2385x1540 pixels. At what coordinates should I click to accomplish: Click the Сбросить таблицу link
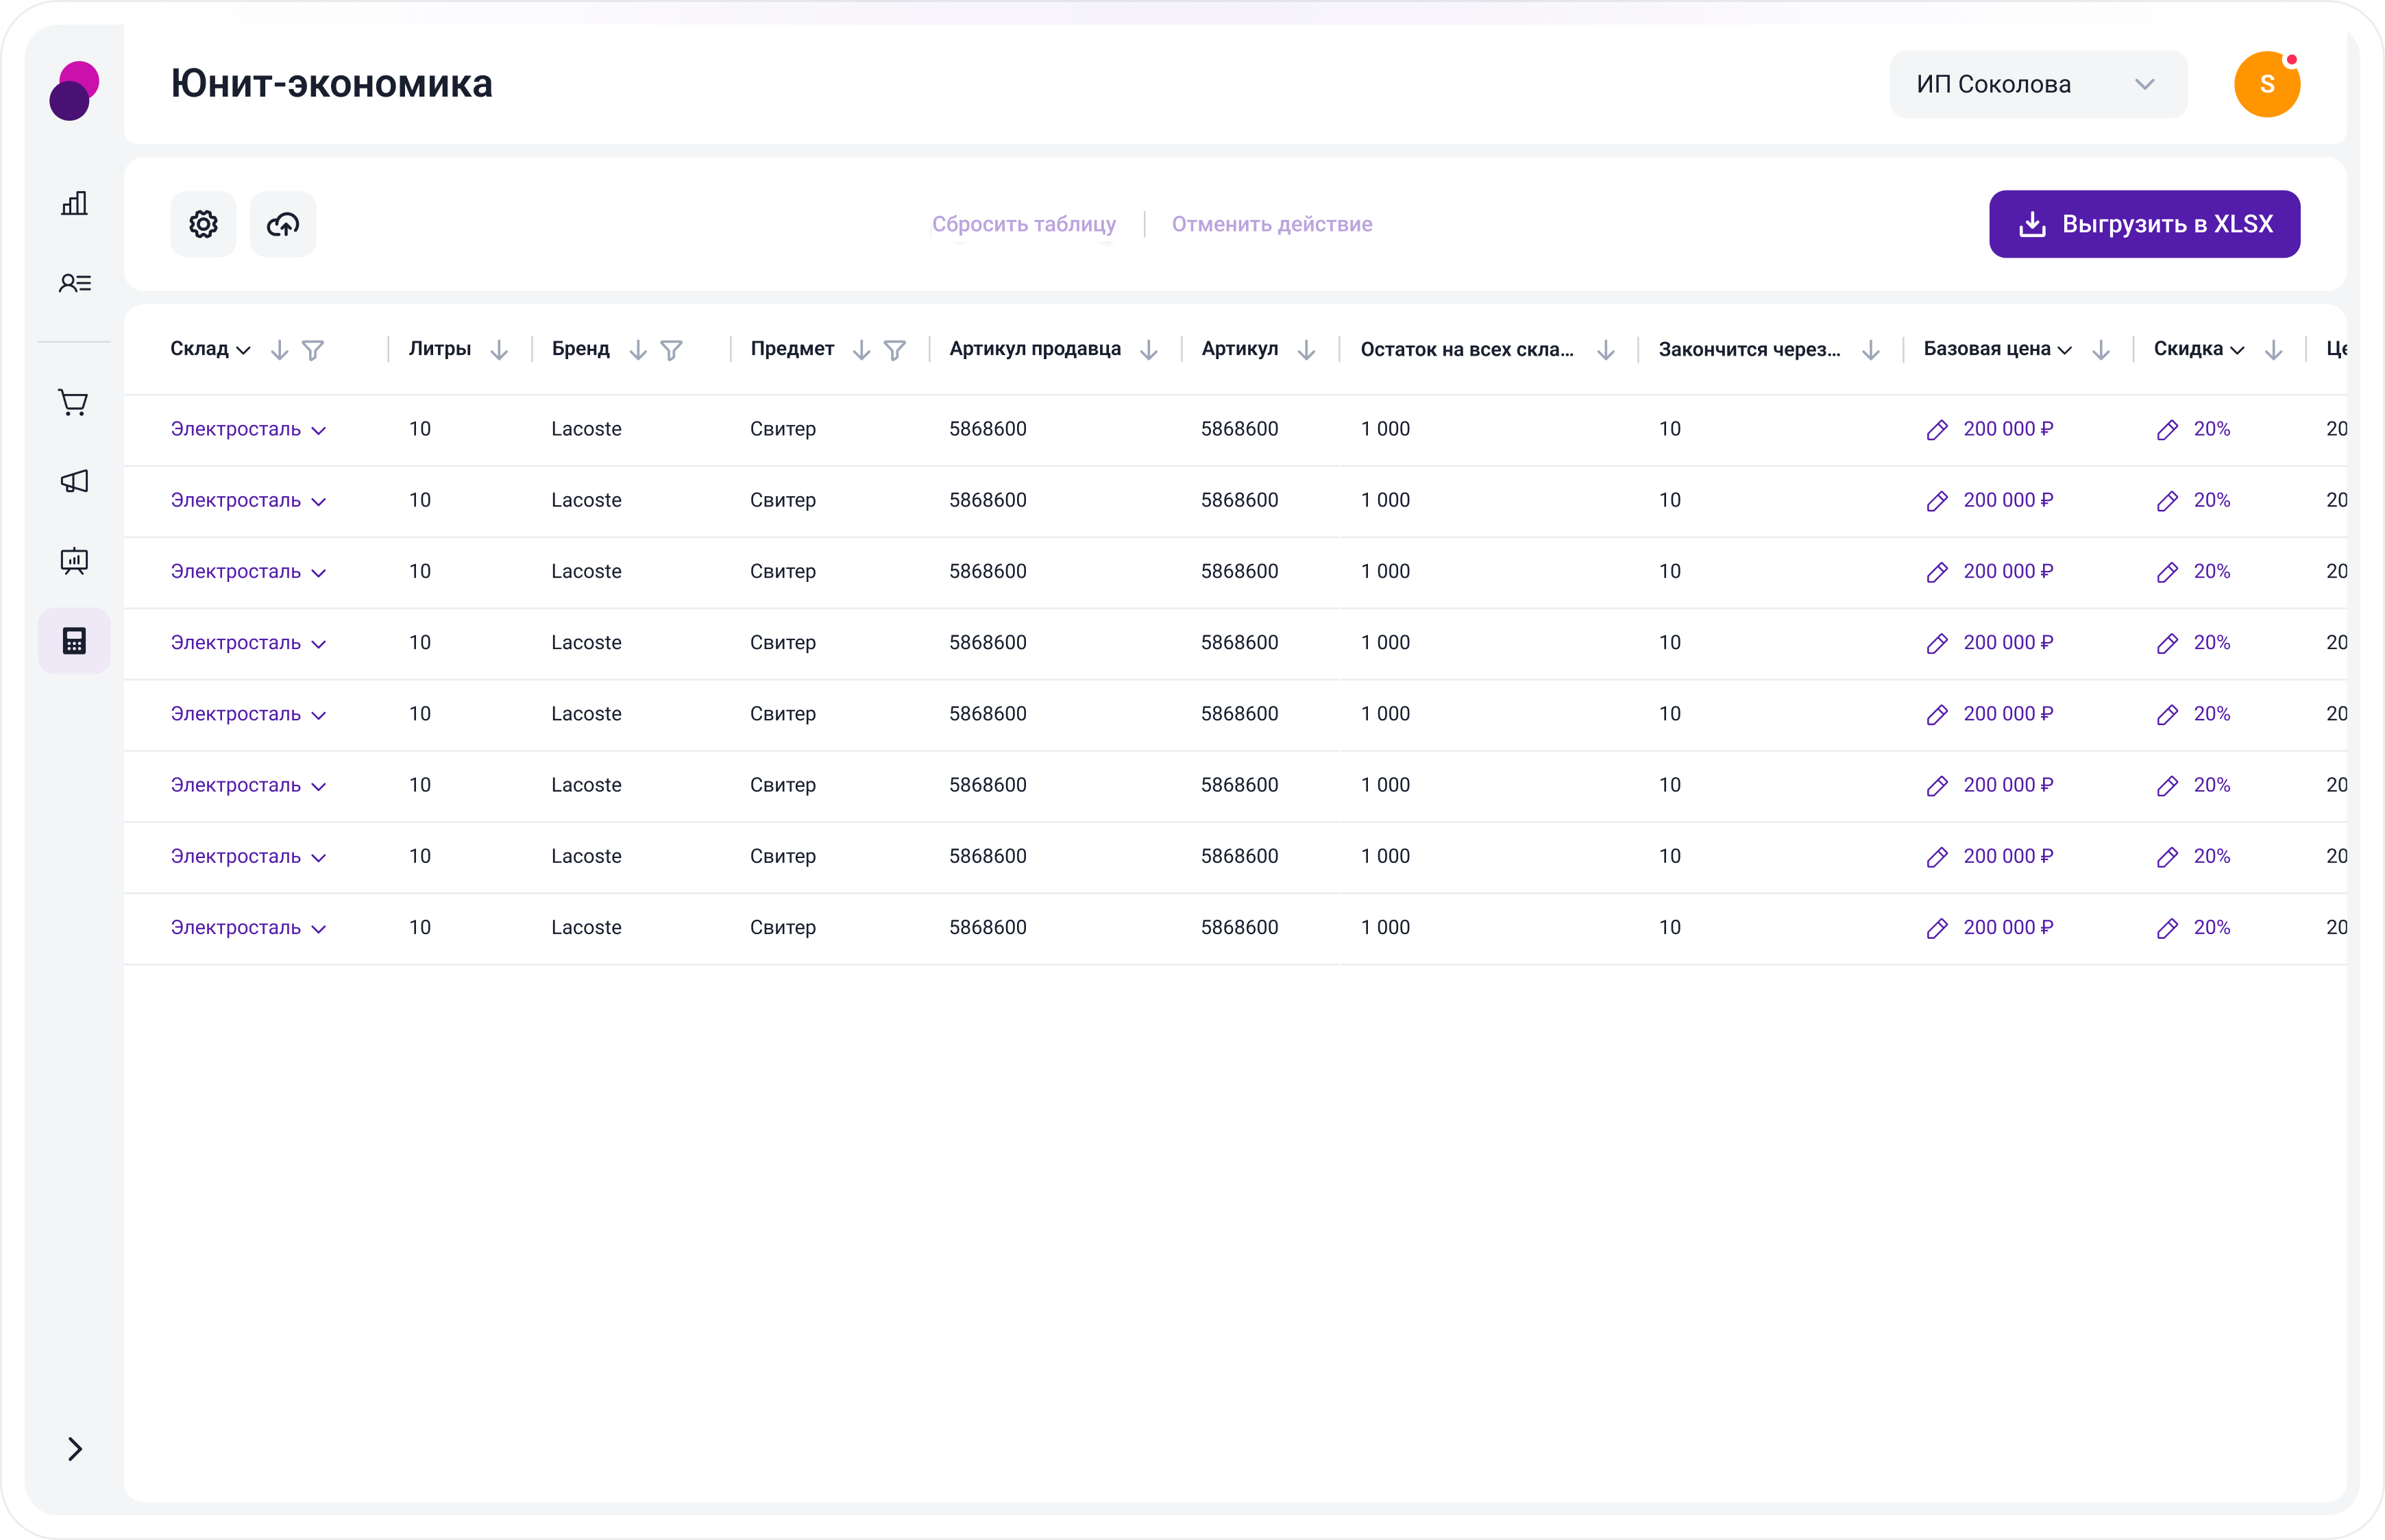point(1023,224)
